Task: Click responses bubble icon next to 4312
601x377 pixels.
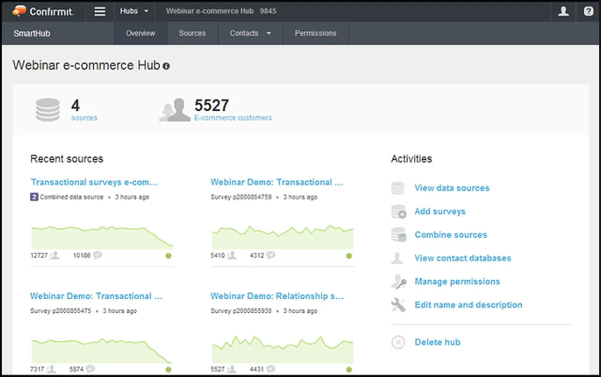Action: (x=270, y=255)
